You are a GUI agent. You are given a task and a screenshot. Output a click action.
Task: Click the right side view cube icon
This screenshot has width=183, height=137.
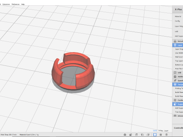tap(148, 135)
